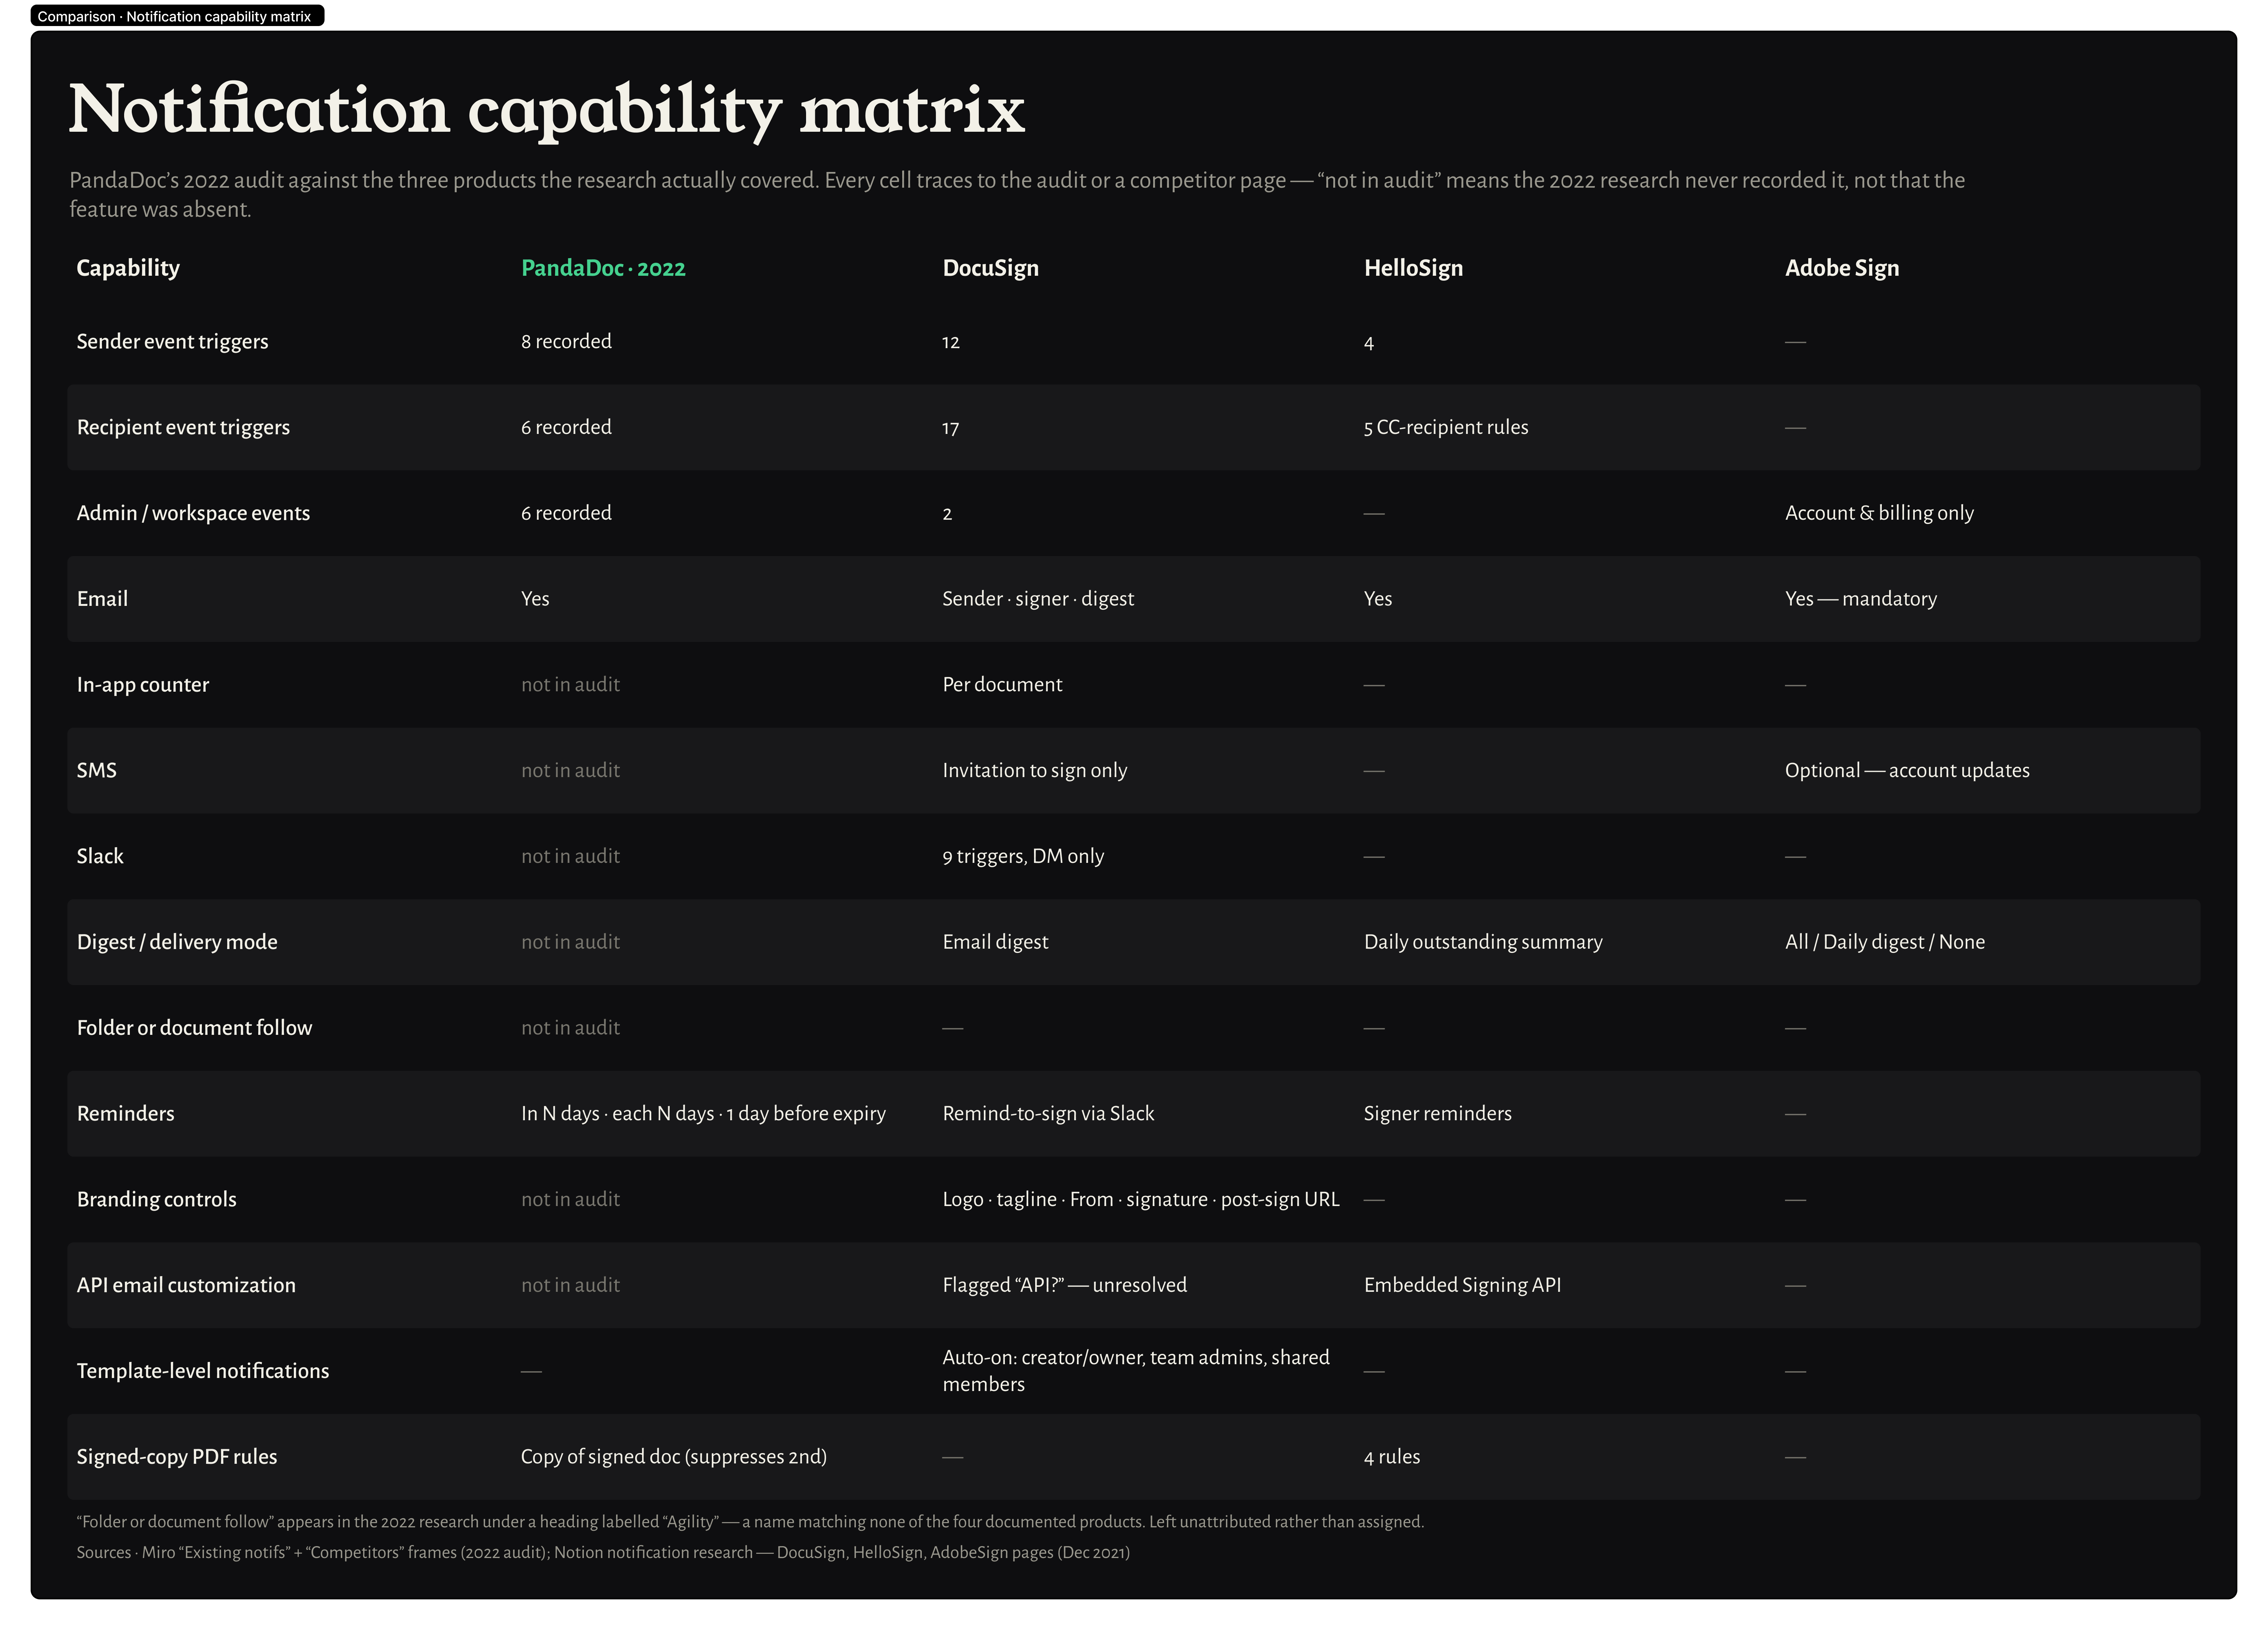Click the '4 rules' cell
Image resolution: width=2268 pixels, height=1630 pixels.
pyautogui.click(x=1392, y=1458)
